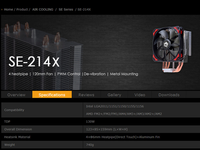
Task: Go to Home in breadcrumb
Action: click(x=9, y=10)
